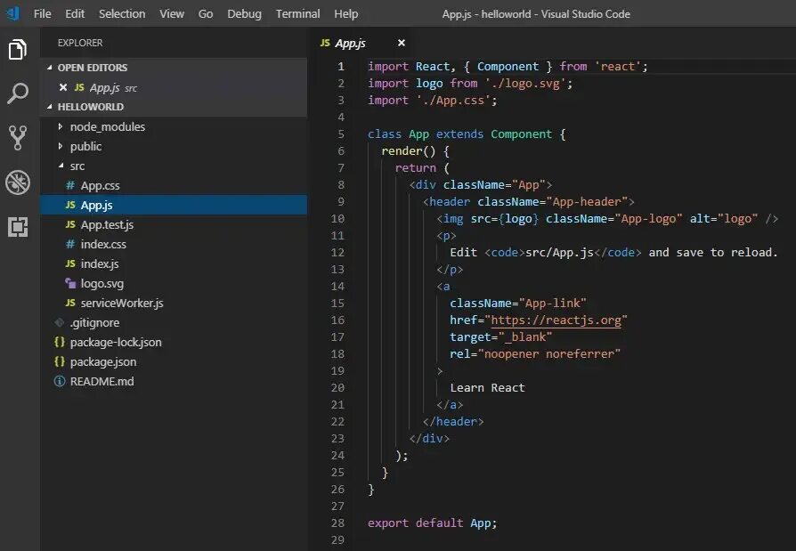Open package-lock.json file
Viewport: 796px width, 551px height.
tap(173, 342)
